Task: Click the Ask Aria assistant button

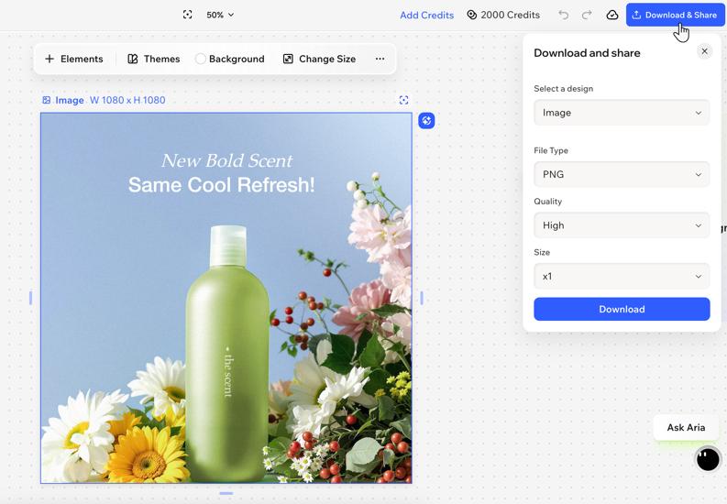Action: (686, 427)
